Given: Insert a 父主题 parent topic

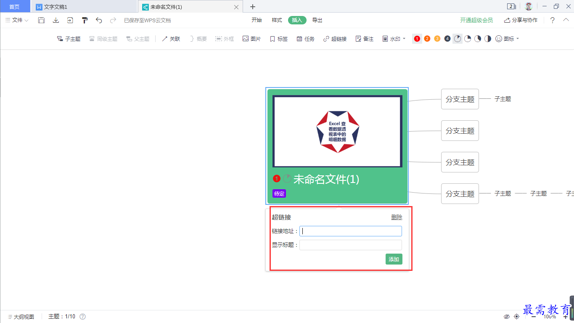Looking at the screenshot, I should coord(138,39).
